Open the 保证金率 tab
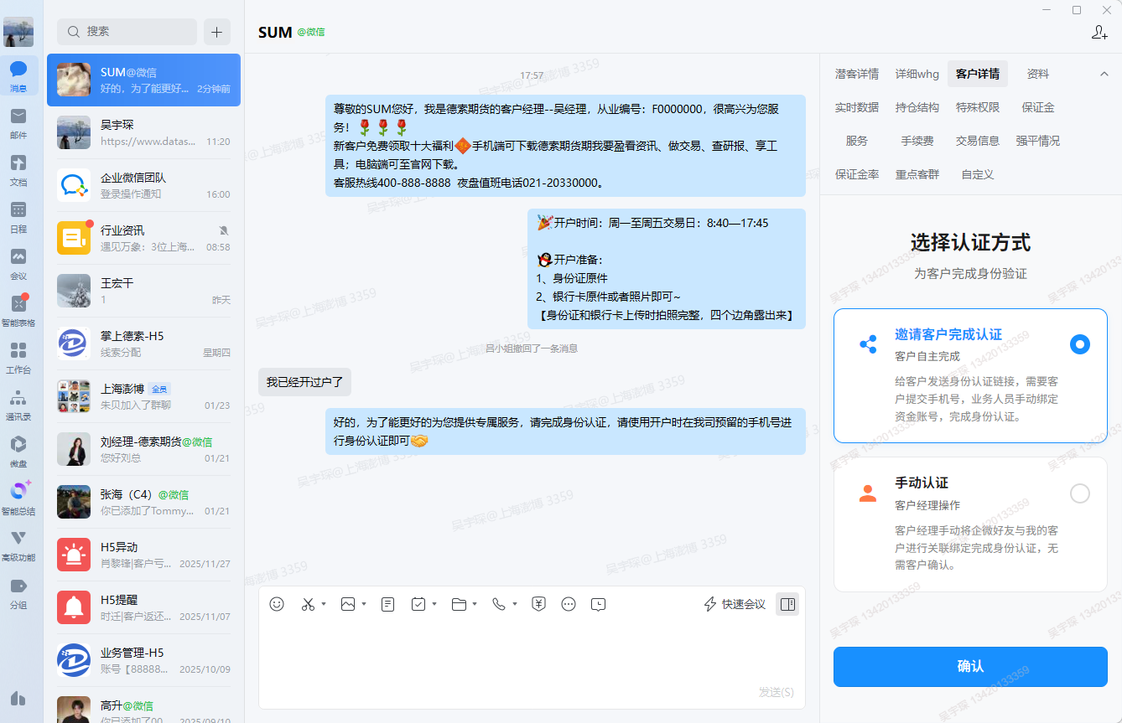Image resolution: width=1122 pixels, height=723 pixels. pyautogui.click(x=857, y=174)
